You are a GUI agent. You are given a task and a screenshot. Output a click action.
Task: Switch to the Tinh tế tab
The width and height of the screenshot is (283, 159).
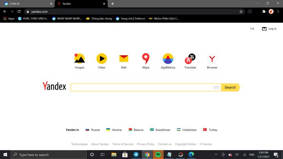click(27, 4)
